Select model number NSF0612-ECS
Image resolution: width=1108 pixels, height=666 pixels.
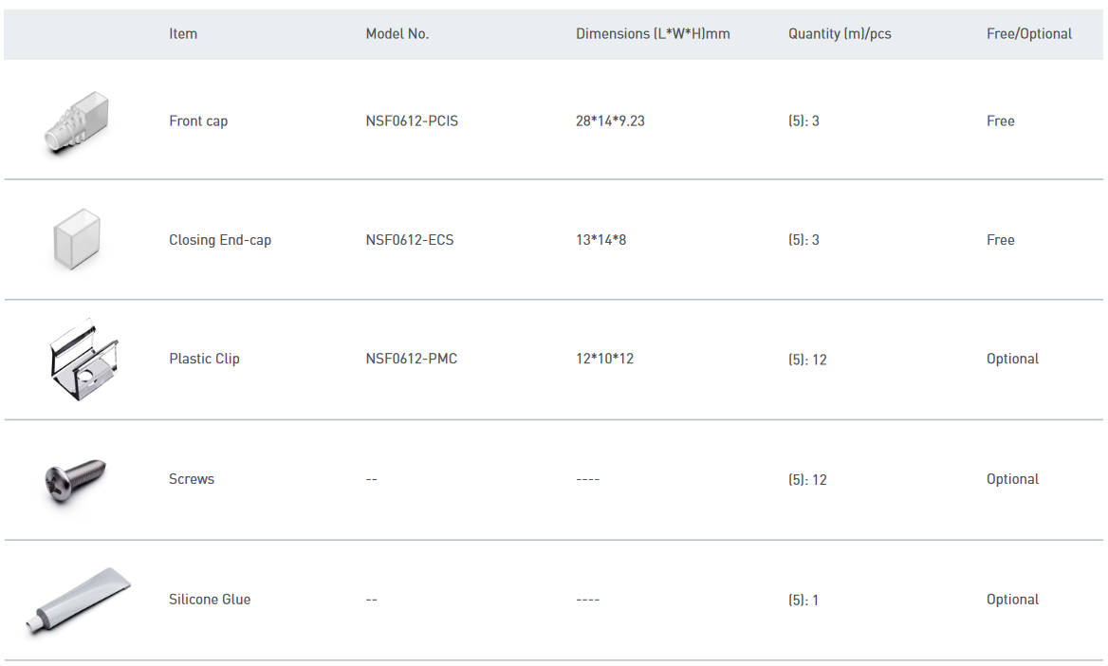[410, 240]
